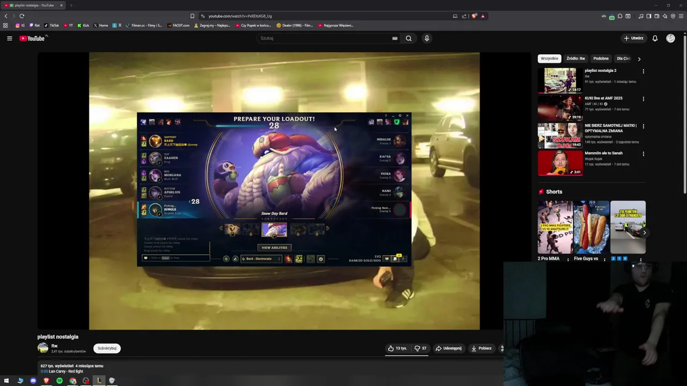Viewport: 687px width, 386px height.
Task: Open options for Mamm0n ale to Sanah
Action: (643, 154)
